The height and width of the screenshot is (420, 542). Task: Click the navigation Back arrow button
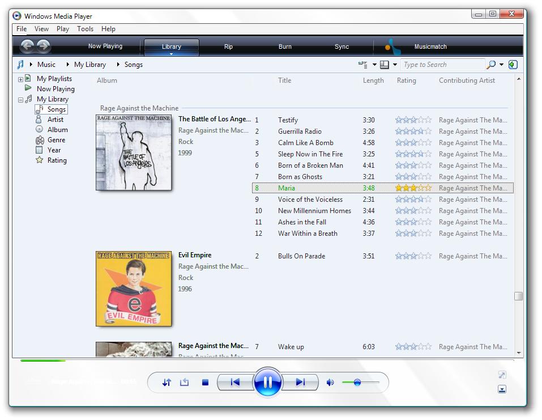click(27, 46)
